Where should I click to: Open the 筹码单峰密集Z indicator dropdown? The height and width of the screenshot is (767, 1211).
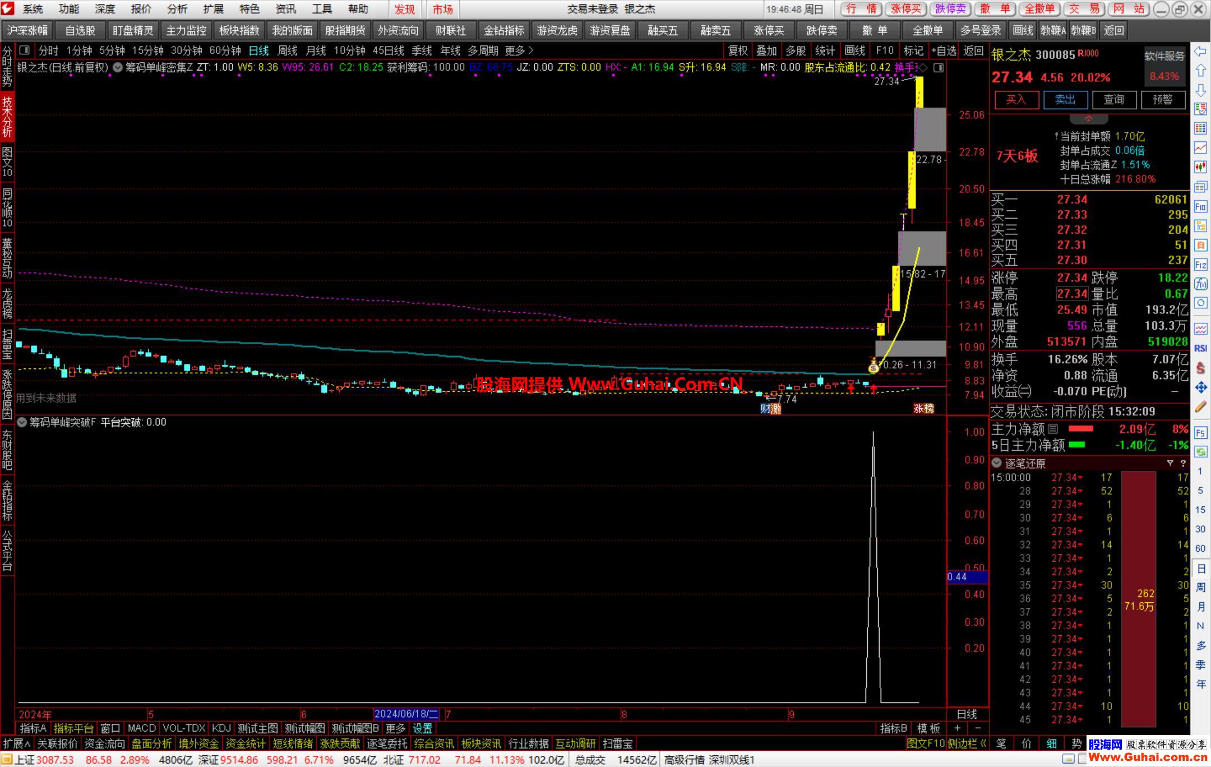tap(118, 67)
